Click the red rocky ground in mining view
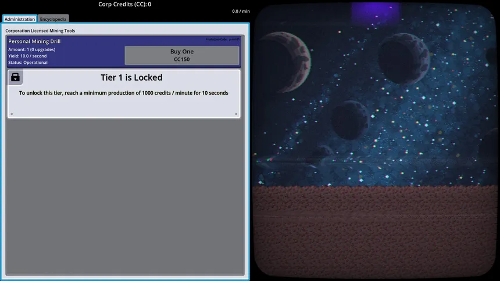 tap(374, 231)
